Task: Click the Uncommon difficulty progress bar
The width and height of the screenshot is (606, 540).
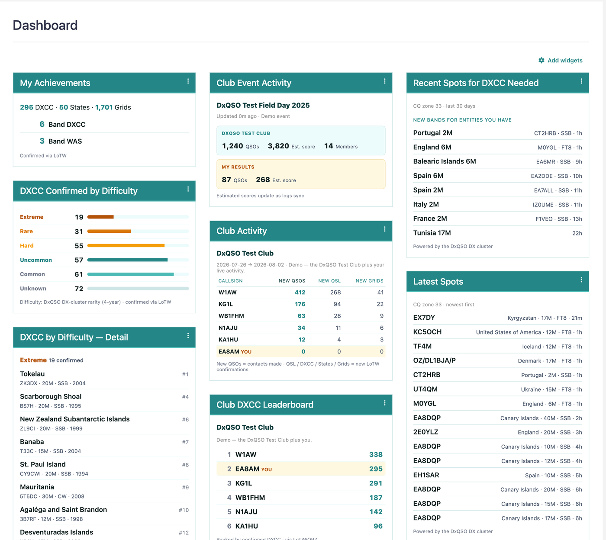Action: point(138,260)
